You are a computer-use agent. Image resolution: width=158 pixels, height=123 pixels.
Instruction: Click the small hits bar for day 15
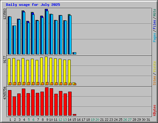click(73, 53)
